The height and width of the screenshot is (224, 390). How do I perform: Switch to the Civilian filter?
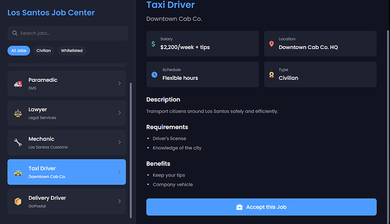tap(44, 51)
